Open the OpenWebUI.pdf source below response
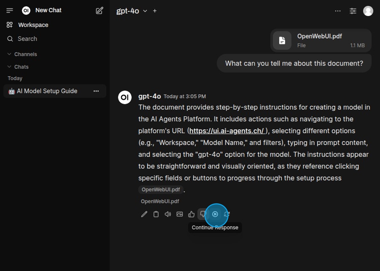380x271 pixels. [160, 201]
